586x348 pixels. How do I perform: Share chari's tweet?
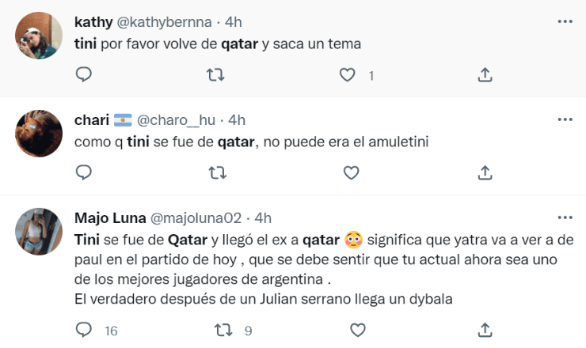486,172
